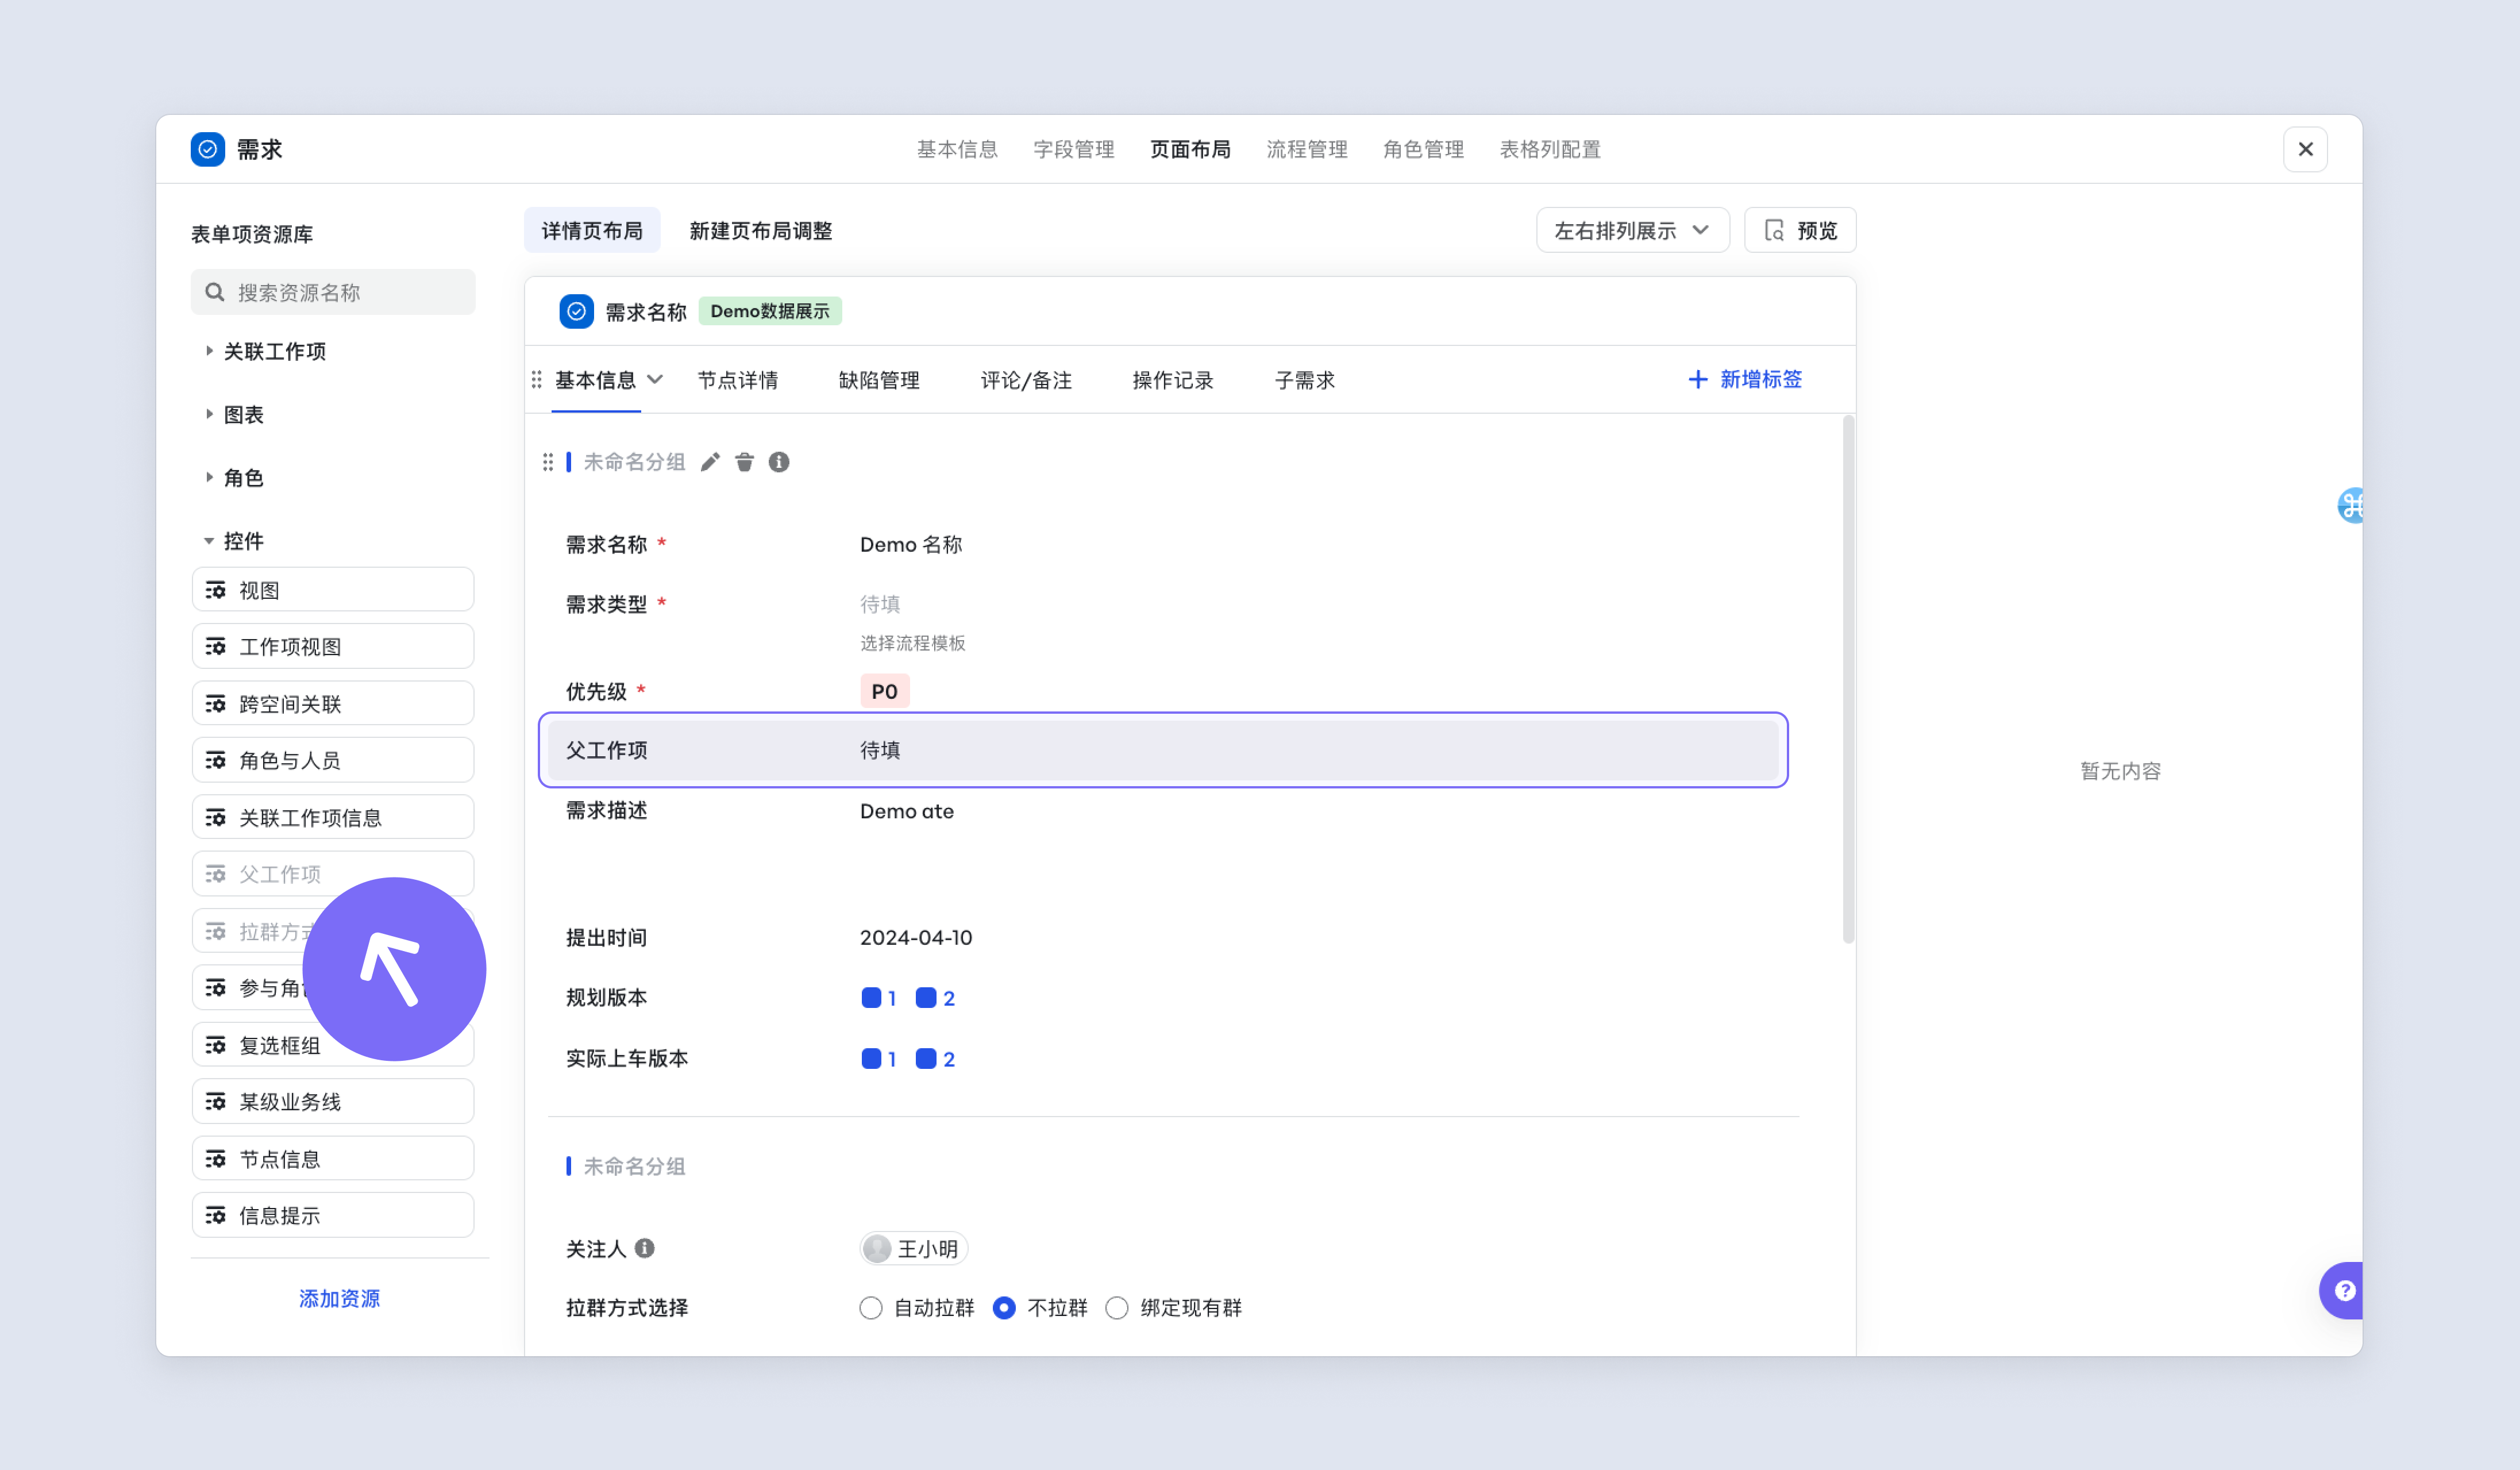
Task: Click the 关联工作项信息 control icon
Action: click(x=216, y=817)
